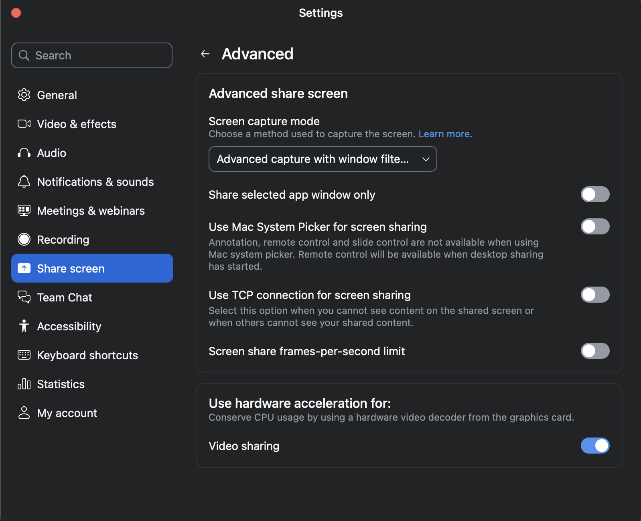The width and height of the screenshot is (641, 521).
Task: Open My account section
Action: [x=92, y=413]
